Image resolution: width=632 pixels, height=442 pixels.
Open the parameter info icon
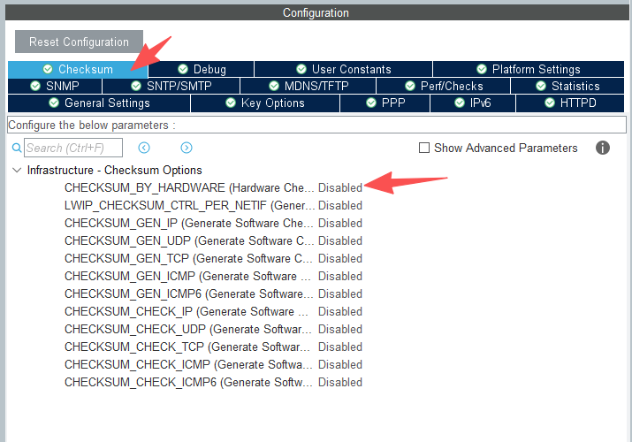pos(603,148)
